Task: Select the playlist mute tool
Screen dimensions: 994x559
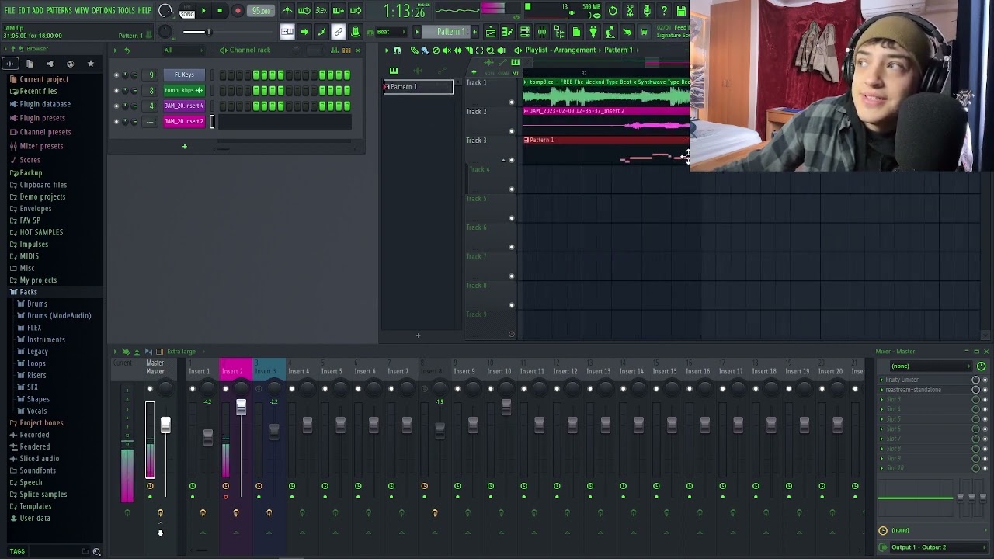Action: coord(447,50)
